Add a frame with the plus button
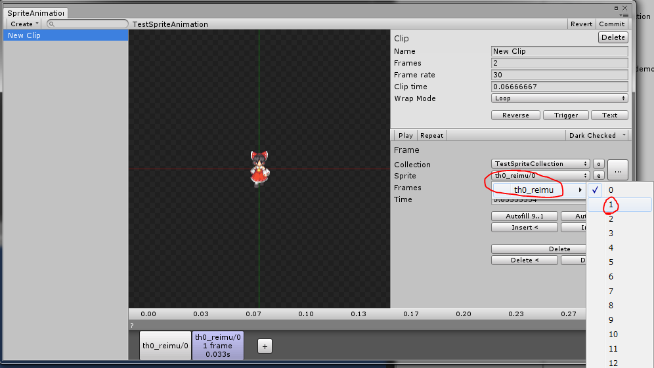Viewport: 654px width, 368px height. [x=265, y=346]
